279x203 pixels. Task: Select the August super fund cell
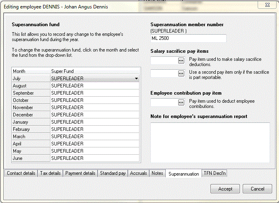[95, 86]
